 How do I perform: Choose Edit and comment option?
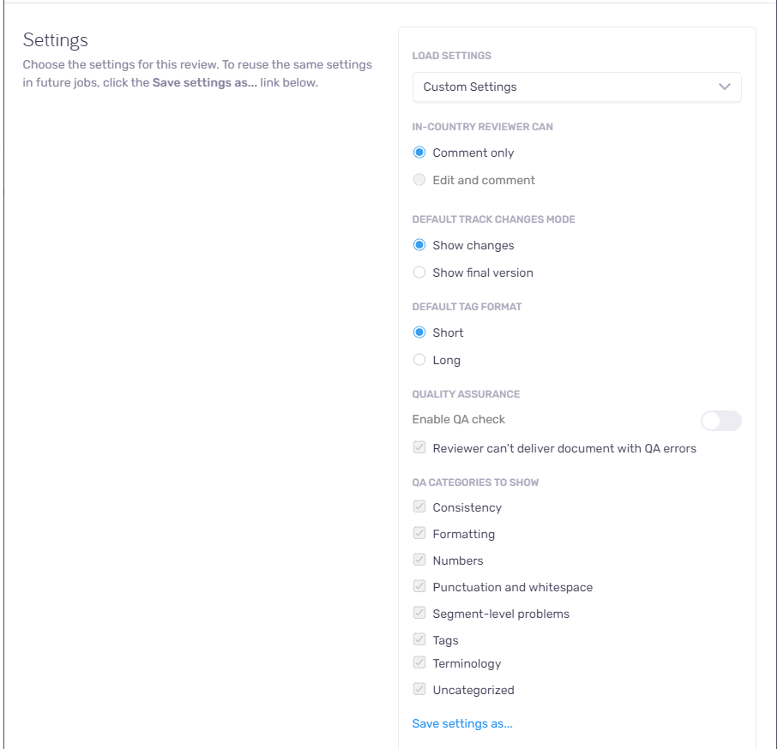419,180
